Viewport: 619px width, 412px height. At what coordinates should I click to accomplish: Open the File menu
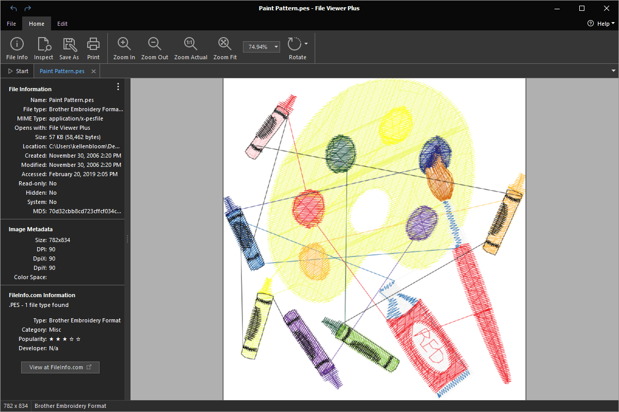tap(11, 24)
